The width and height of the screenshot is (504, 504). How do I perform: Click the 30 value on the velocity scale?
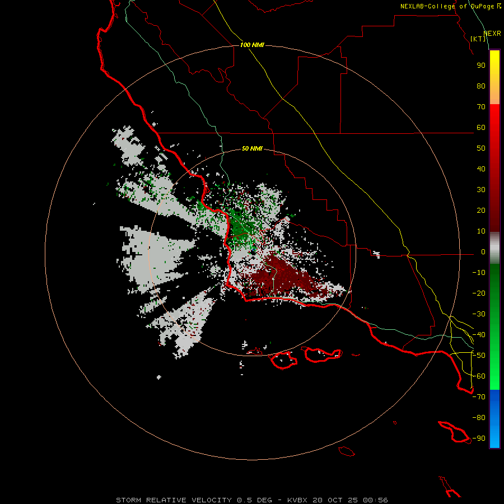[x=481, y=190]
